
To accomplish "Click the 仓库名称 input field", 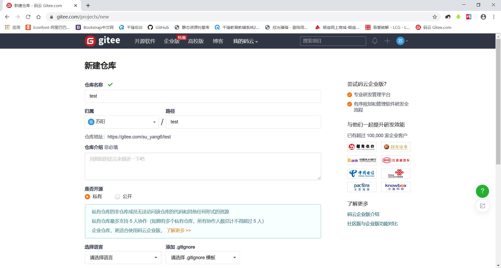I will (203, 96).
